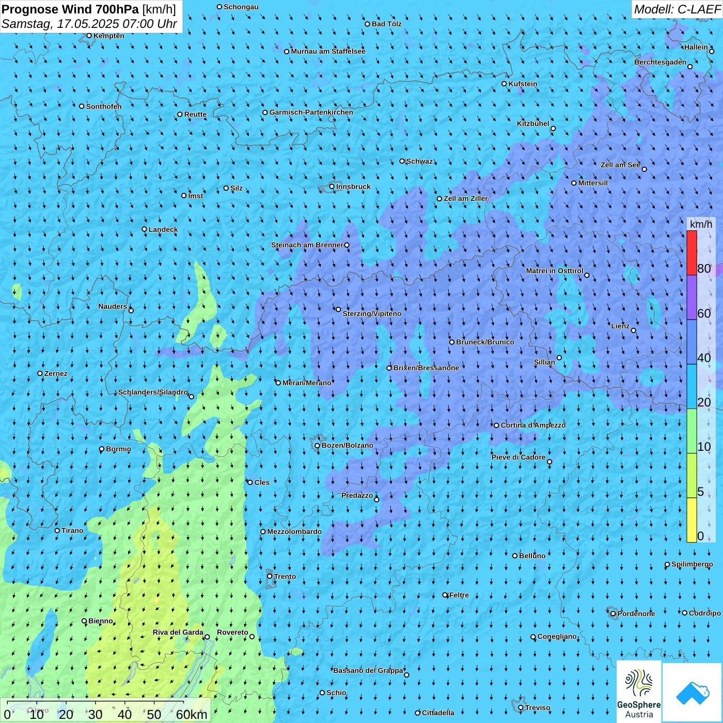
Task: Click the Hallein city marker dot
Action: [x=712, y=51]
